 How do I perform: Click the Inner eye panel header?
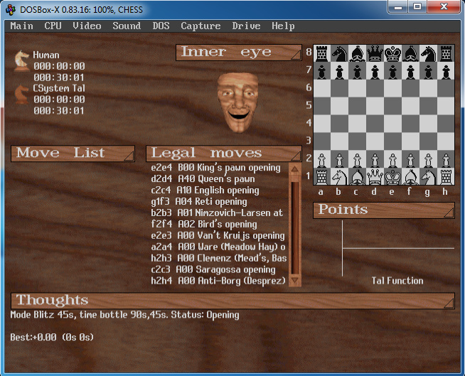(239, 53)
